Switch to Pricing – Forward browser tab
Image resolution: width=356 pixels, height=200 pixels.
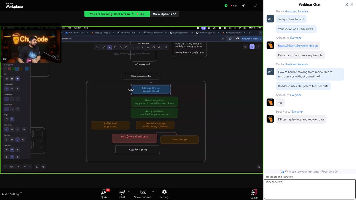pyautogui.click(x=154, y=33)
